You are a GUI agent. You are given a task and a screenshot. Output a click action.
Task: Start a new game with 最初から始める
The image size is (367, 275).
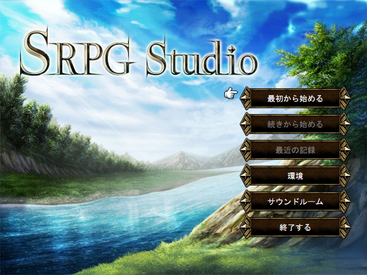(x=295, y=98)
